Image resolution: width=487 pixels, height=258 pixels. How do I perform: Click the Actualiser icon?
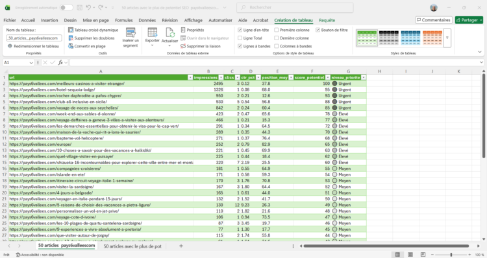[169, 32]
